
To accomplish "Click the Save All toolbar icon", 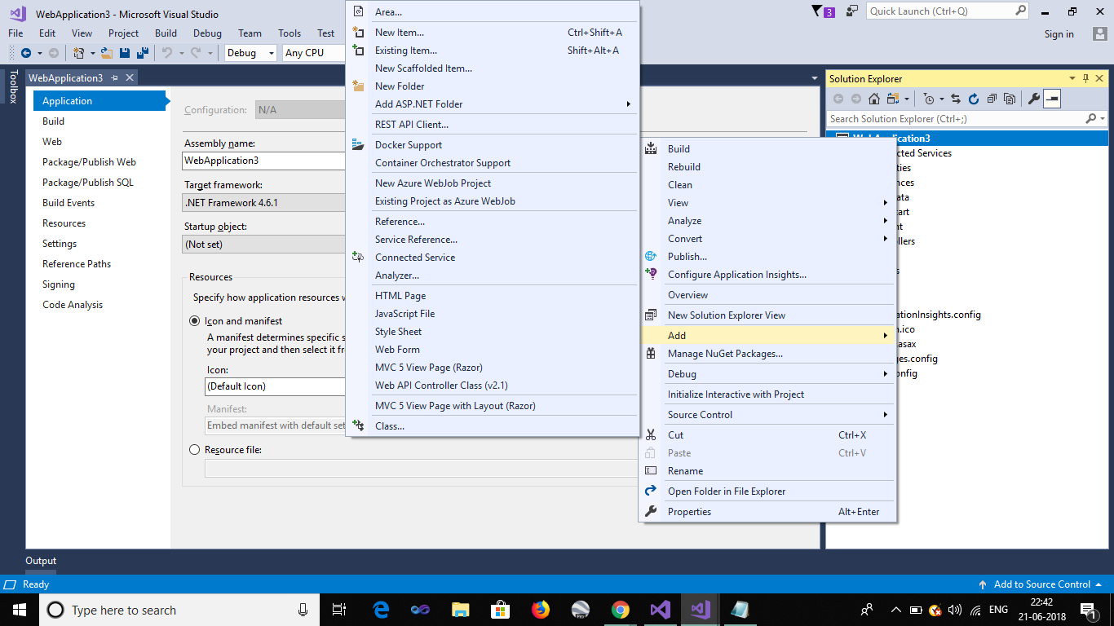I will pyautogui.click(x=142, y=53).
